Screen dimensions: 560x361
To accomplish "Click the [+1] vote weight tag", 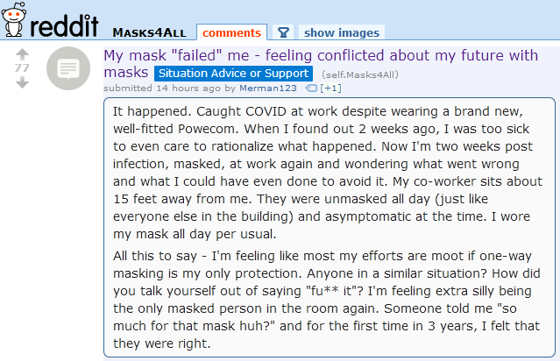I will [x=331, y=88].
